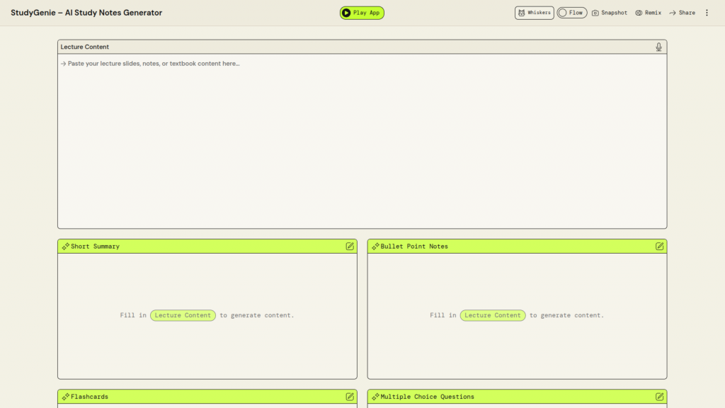Click the sparkle icon beside Bullet Point Notes

point(375,246)
